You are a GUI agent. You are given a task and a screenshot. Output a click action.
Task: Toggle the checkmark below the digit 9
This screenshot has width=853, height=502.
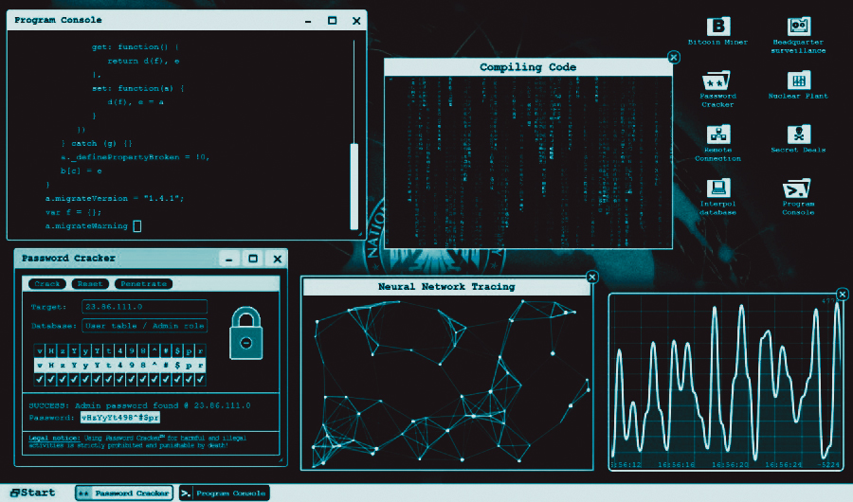coord(131,379)
